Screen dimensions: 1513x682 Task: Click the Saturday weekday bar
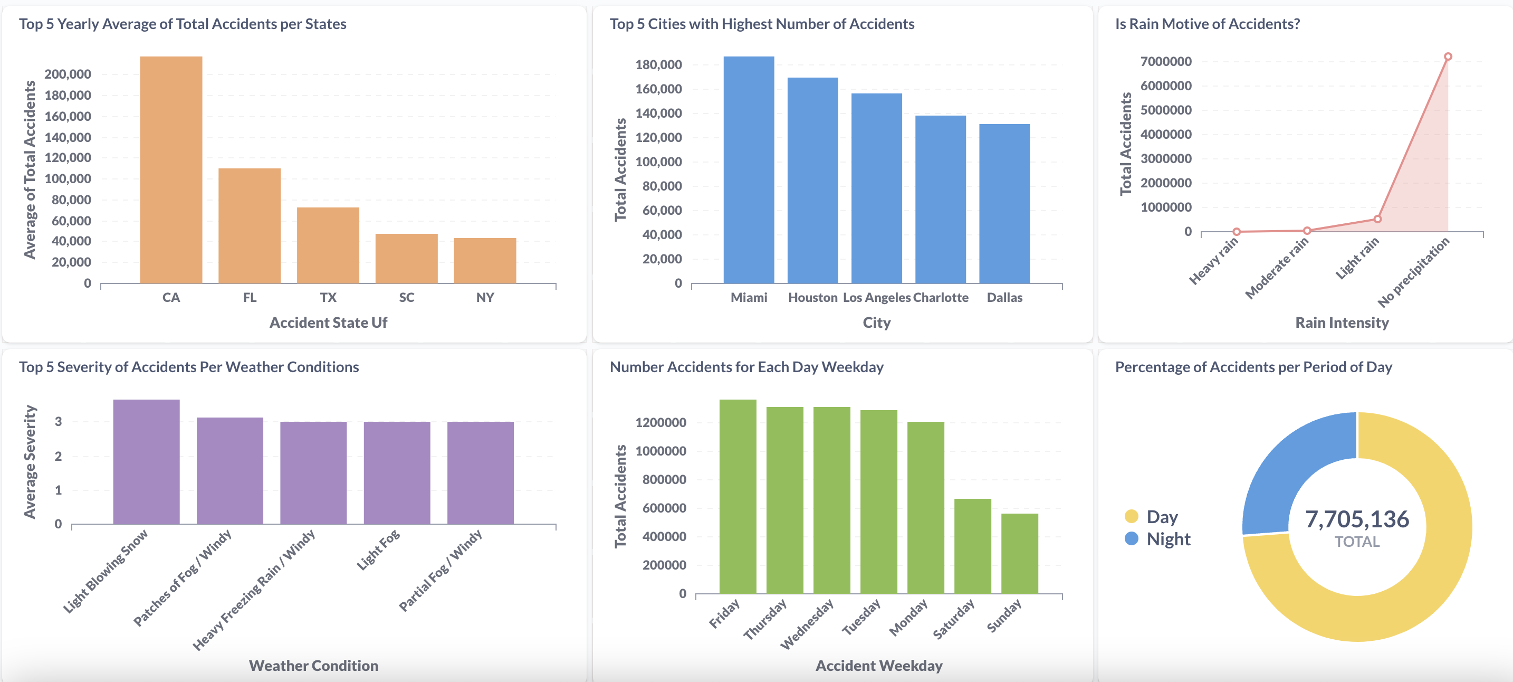[973, 546]
